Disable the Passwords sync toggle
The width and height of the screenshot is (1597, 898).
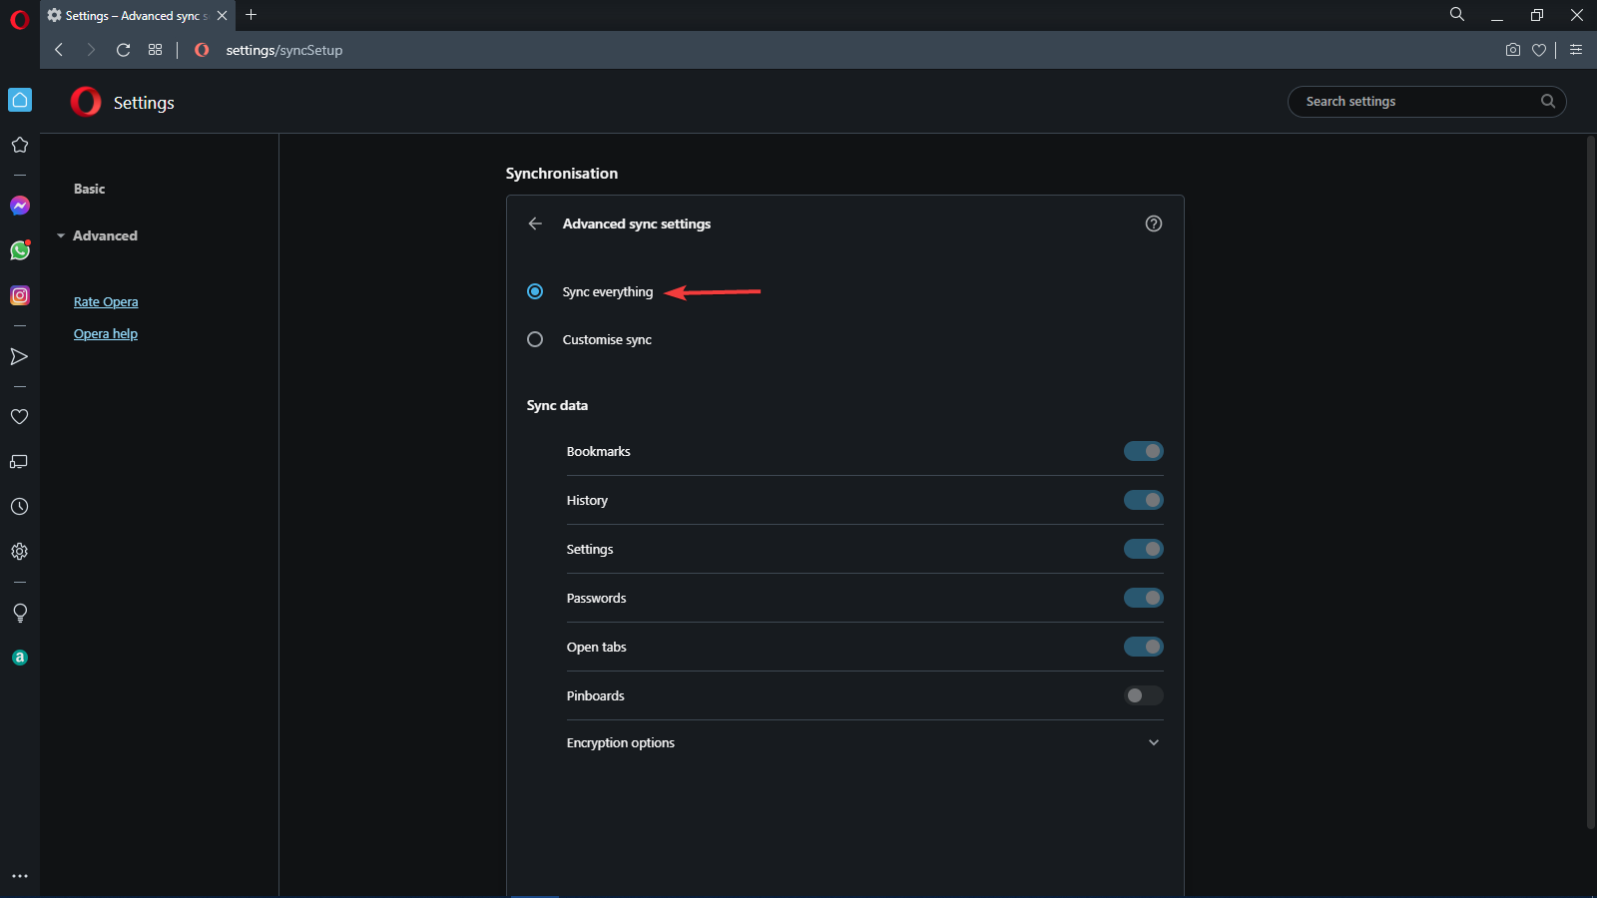[1144, 598]
